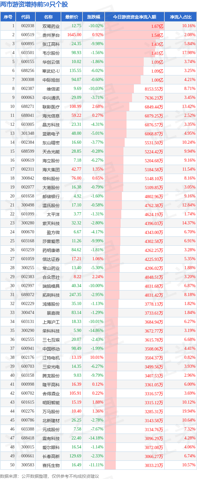Click net inflow ratio 19.94% for 万马股份
The height and width of the screenshot is (479, 197).
(189, 411)
